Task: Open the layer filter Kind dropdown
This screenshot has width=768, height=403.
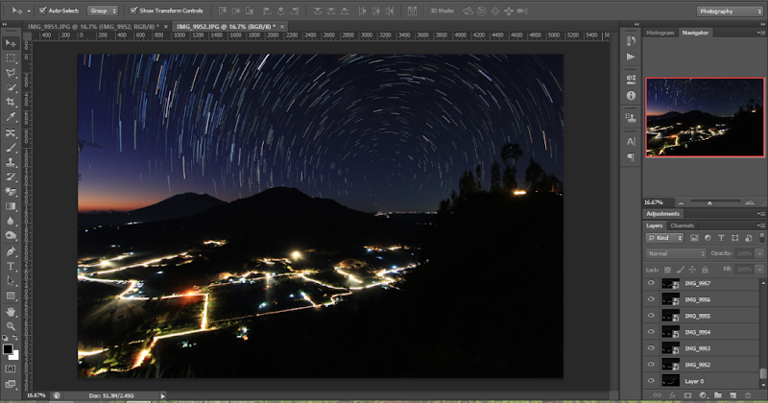Action: point(664,238)
